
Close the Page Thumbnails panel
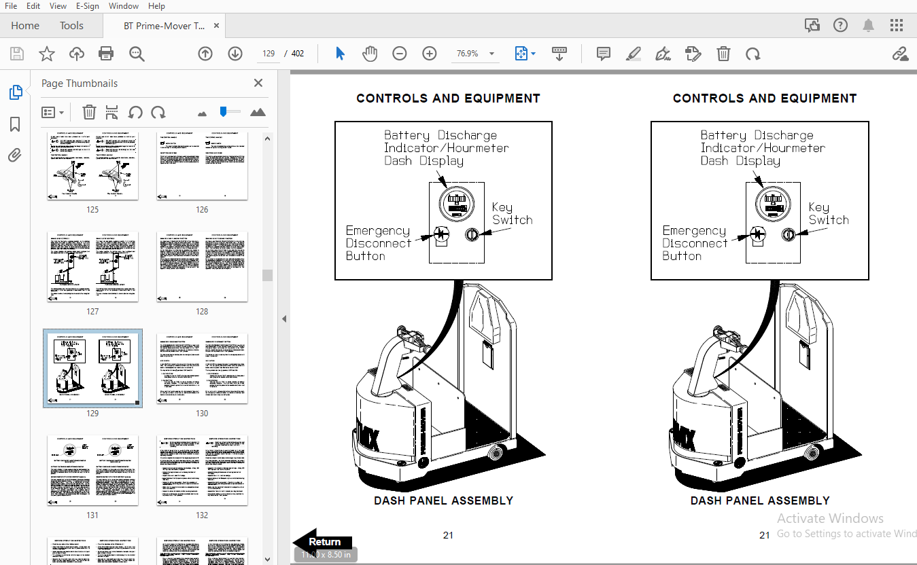pyautogui.click(x=258, y=83)
